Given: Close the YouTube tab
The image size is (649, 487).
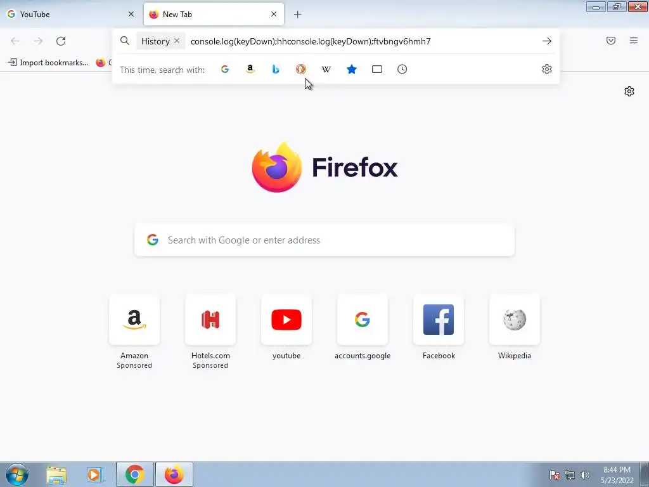Looking at the screenshot, I should tap(131, 14).
